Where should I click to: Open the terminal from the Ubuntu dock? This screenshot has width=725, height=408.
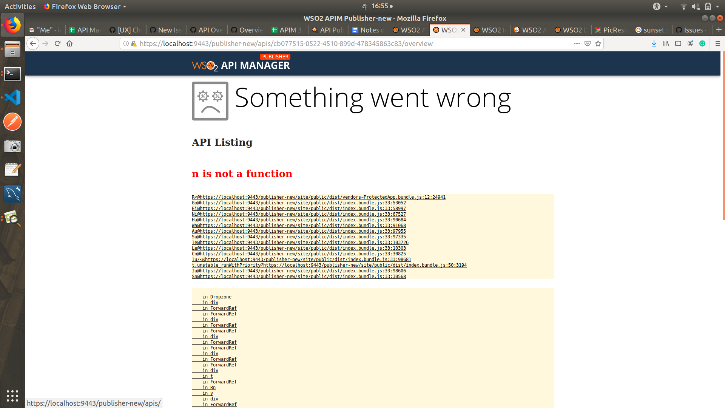[12, 74]
